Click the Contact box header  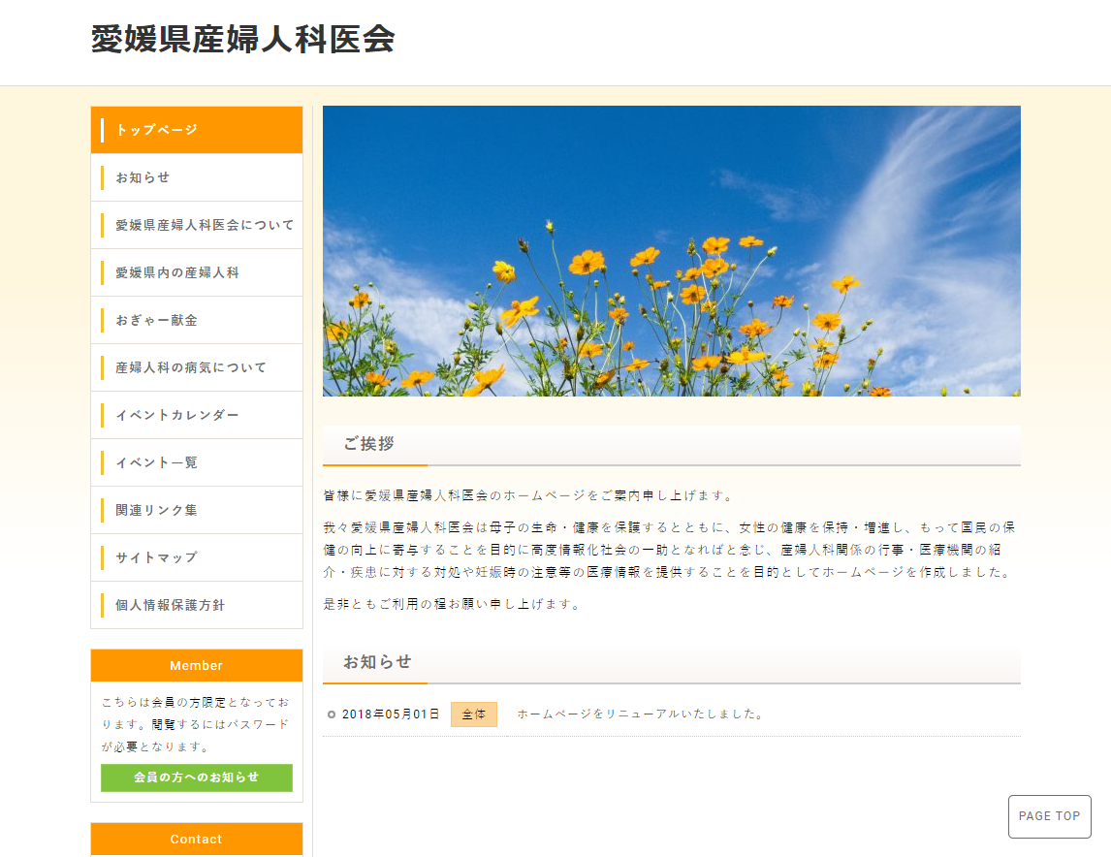pos(197,840)
